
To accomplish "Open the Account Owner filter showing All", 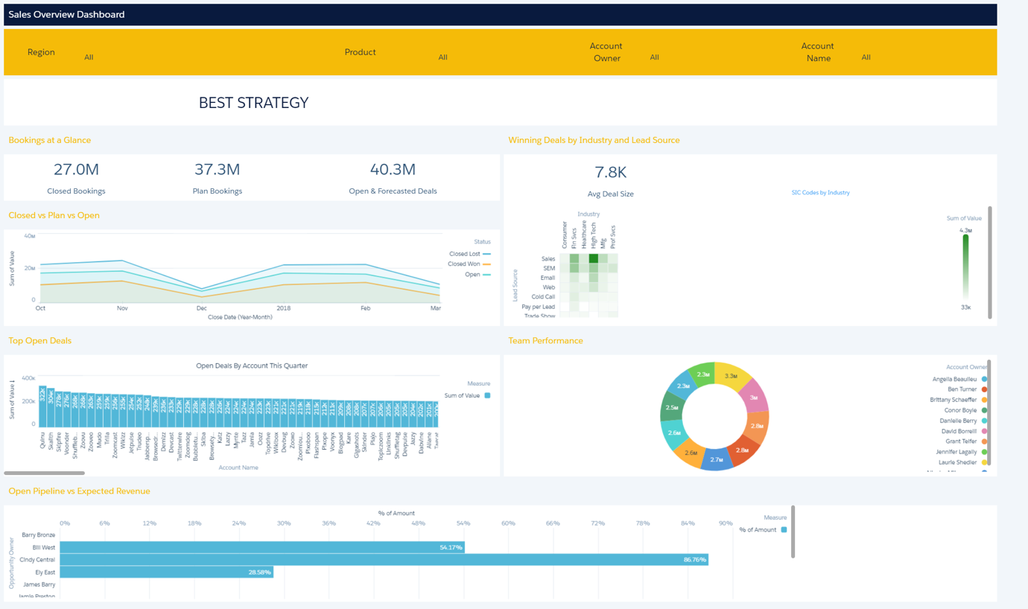I will click(654, 57).
